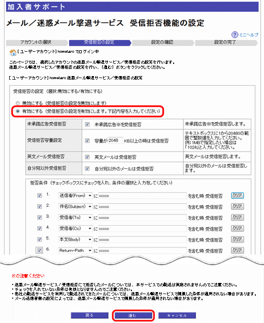This screenshot has height=323, width=264.
Task: Click the 戻る button
Action: click(x=89, y=315)
